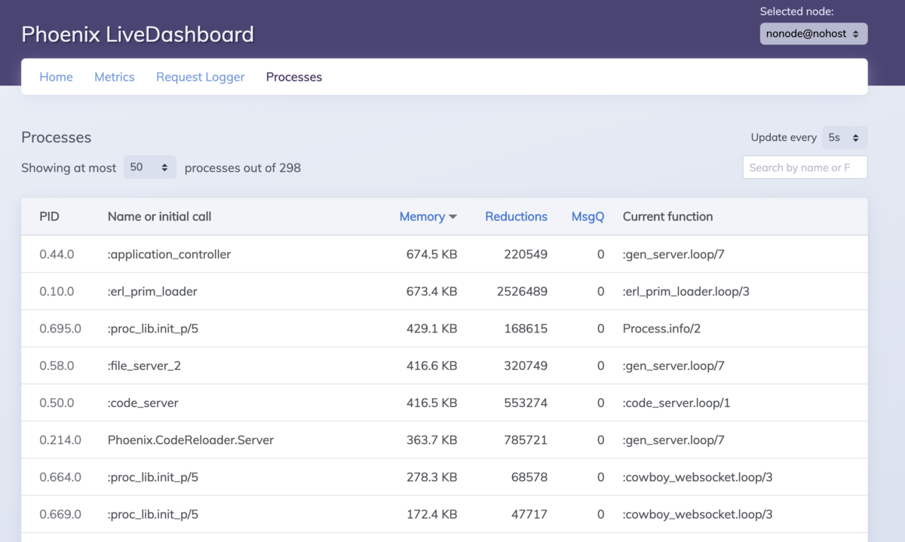Open the processes limit dropdown showing 50

150,167
